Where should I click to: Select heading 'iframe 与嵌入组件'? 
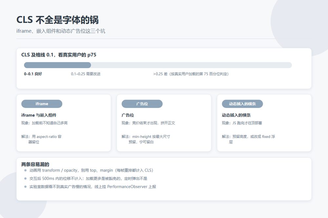[x=39, y=115]
